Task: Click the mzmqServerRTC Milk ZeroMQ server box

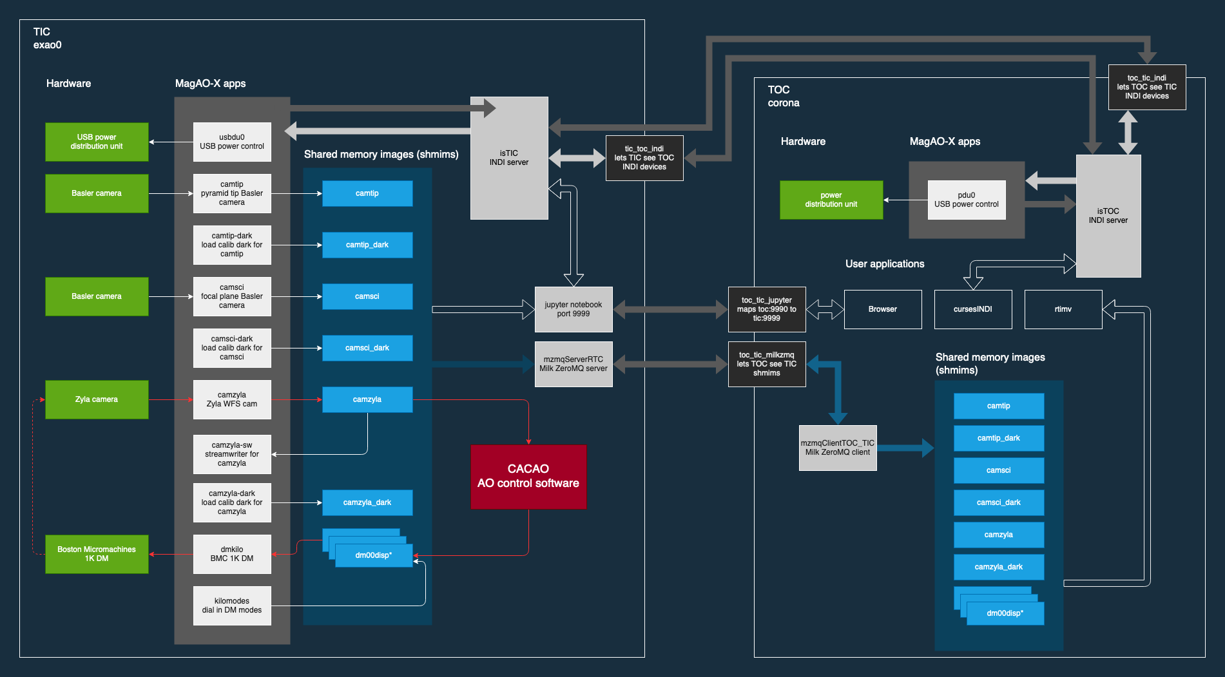Action: point(574,364)
